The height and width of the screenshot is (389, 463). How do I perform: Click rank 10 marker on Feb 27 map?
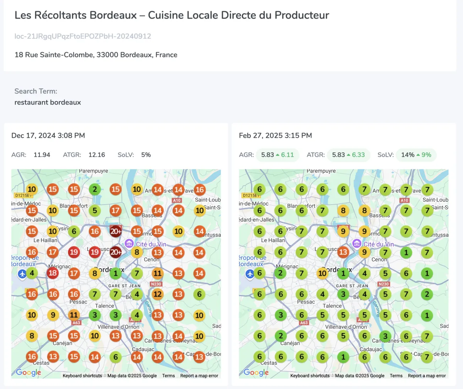[x=323, y=274]
